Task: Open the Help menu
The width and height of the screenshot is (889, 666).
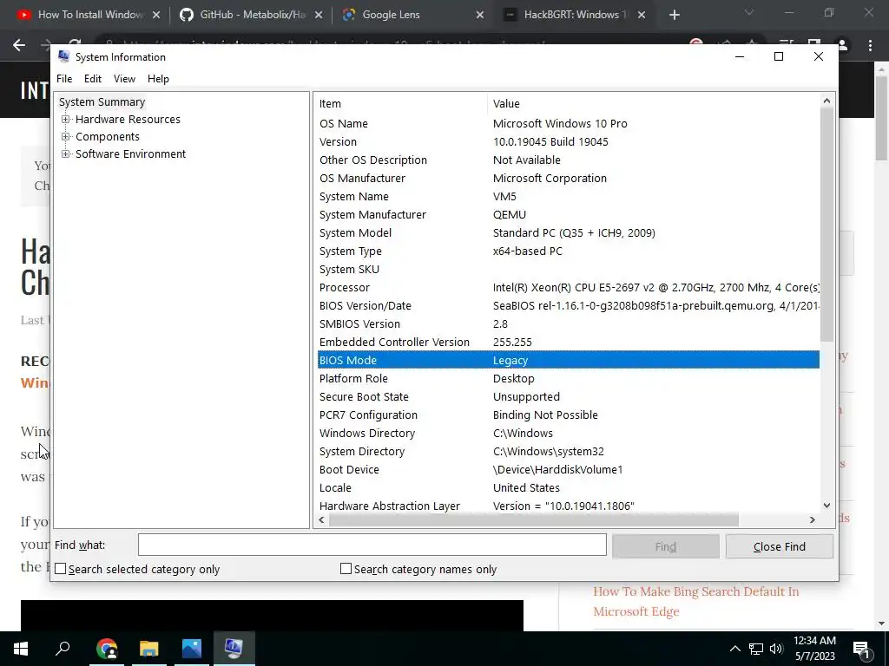Action: click(x=158, y=79)
